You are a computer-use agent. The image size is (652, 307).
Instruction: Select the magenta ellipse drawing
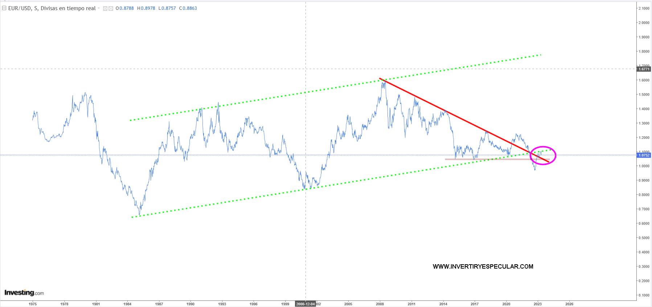[x=543, y=147]
